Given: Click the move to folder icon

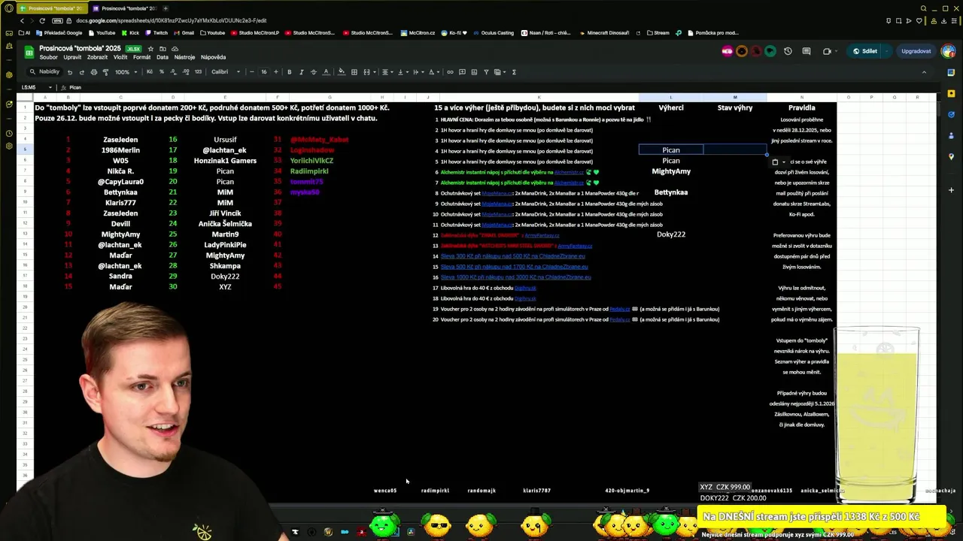Looking at the screenshot, I should (x=163, y=49).
